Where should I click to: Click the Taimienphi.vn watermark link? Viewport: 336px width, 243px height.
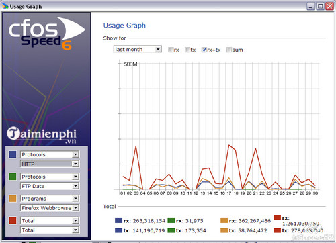click(42, 135)
